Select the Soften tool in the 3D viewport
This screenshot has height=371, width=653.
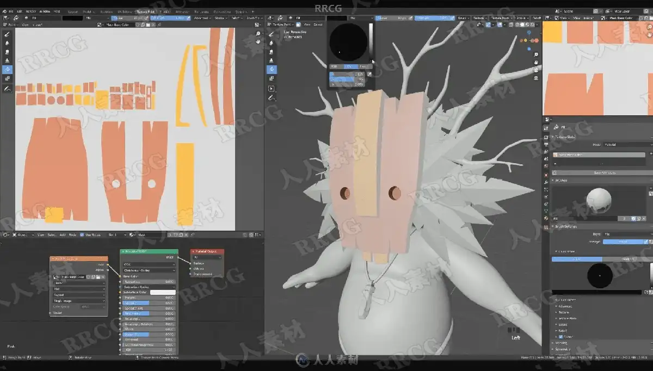[x=272, y=43]
